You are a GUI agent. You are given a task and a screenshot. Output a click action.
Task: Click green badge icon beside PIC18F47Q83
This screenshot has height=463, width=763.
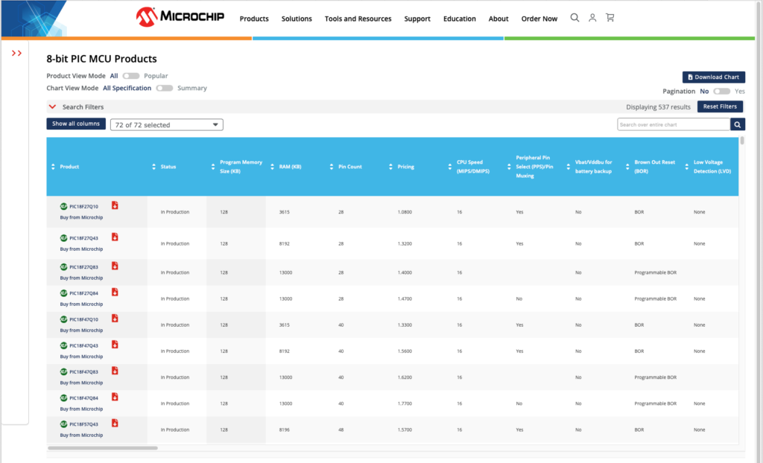coord(64,372)
